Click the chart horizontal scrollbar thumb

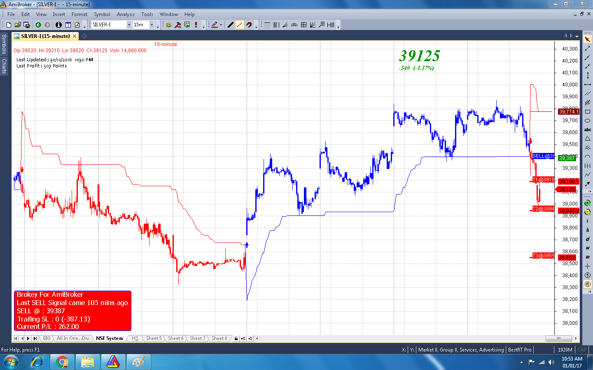tap(559, 338)
